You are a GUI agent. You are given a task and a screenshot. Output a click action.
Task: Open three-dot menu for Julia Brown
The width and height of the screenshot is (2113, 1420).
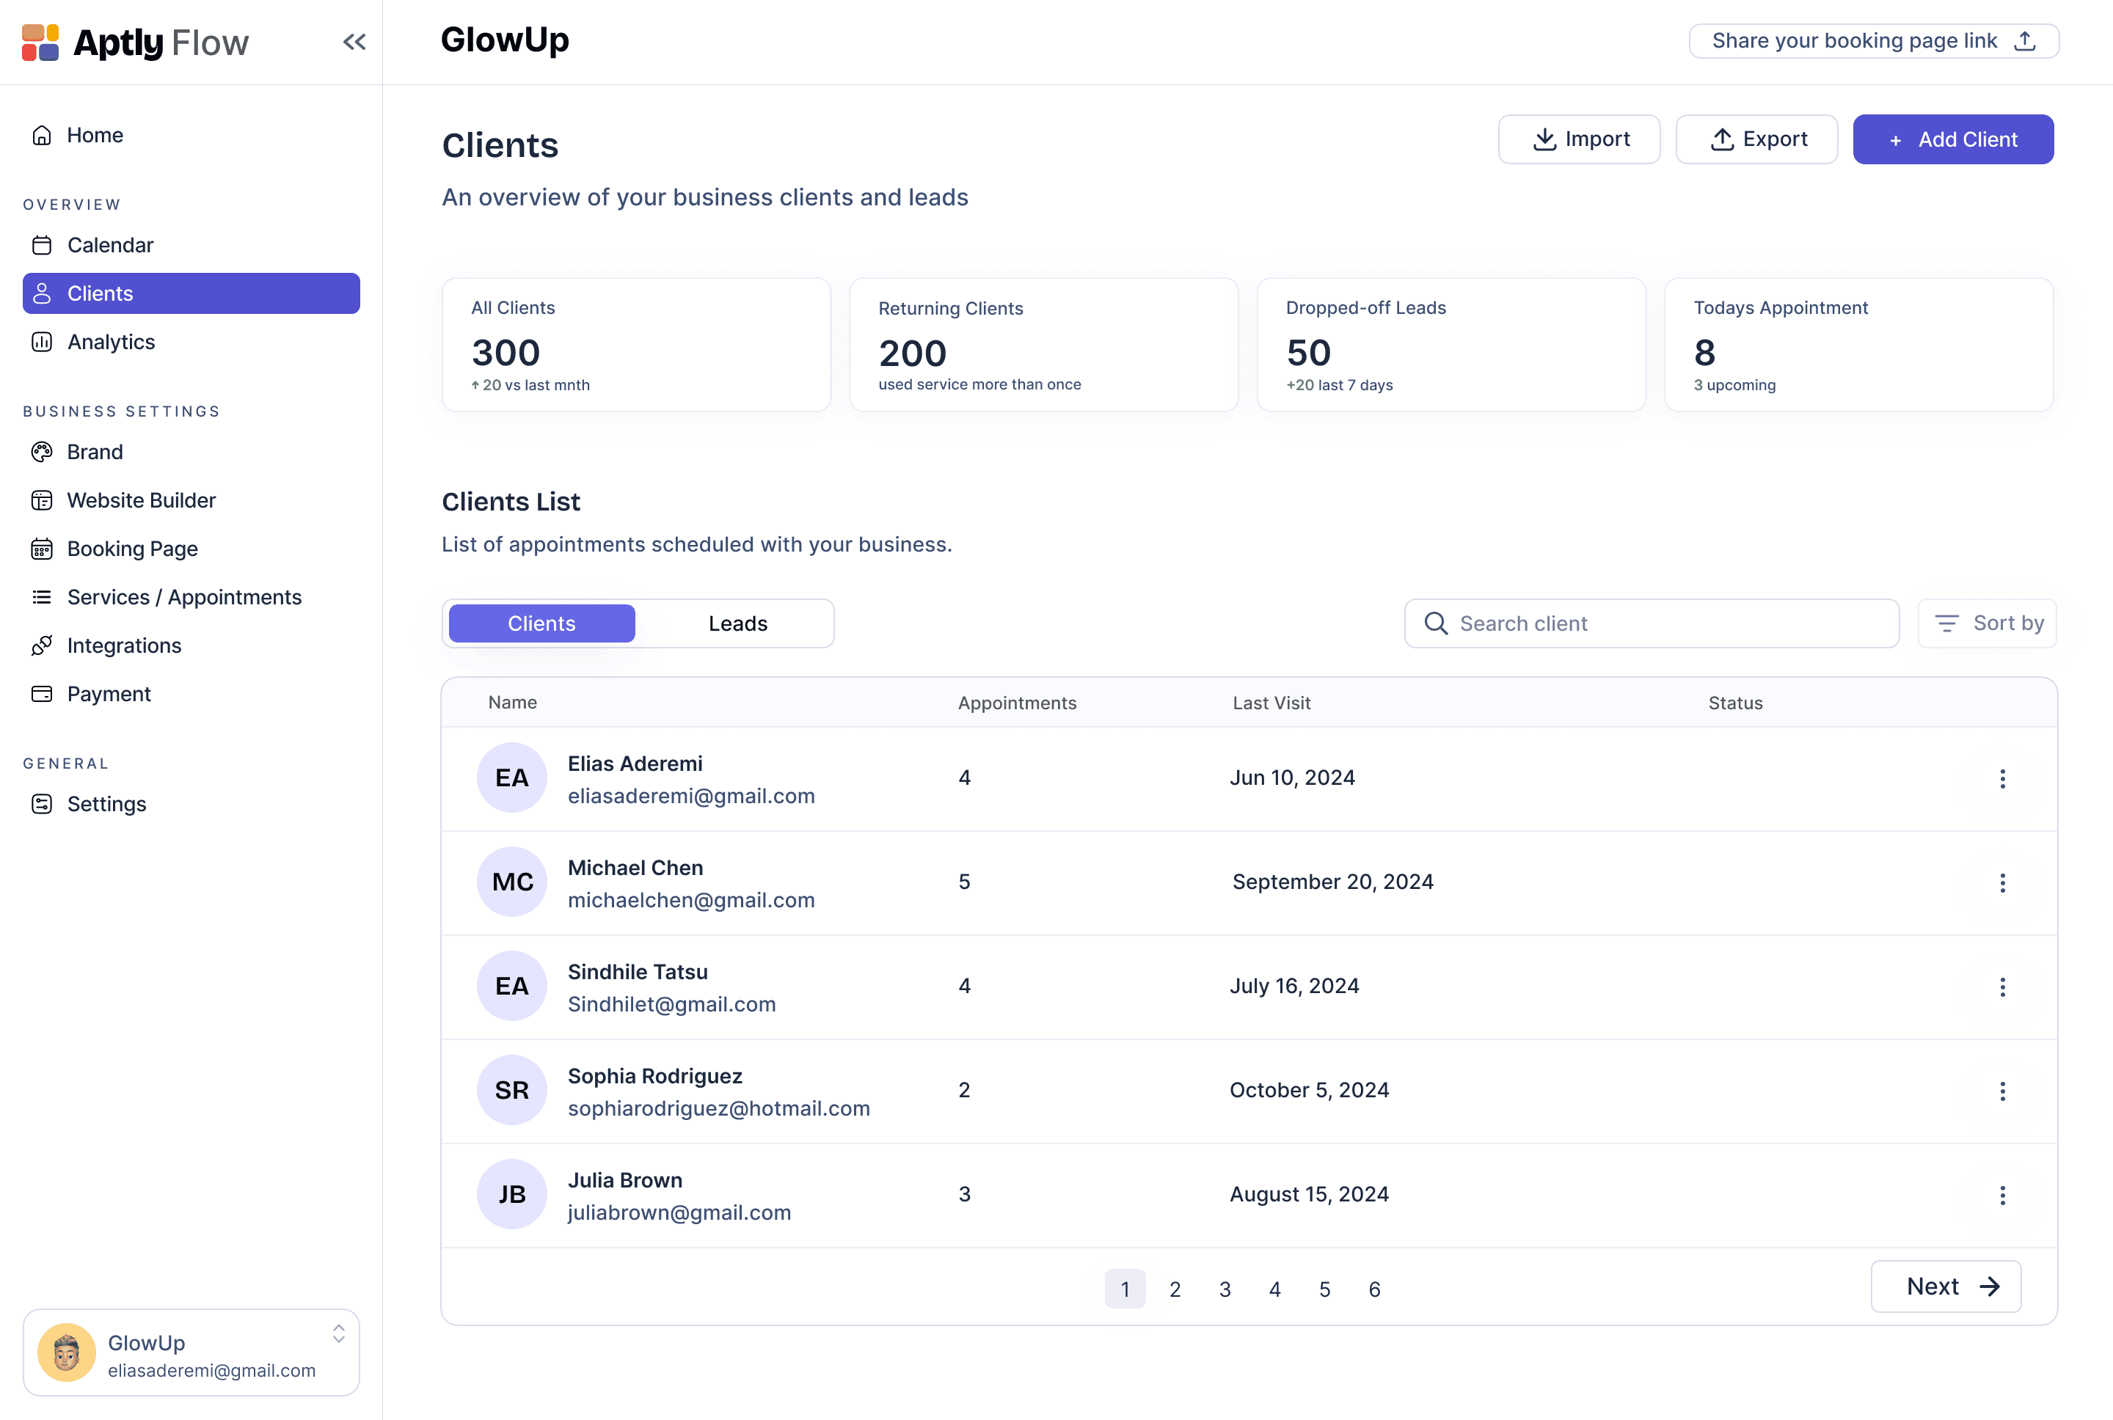pos(2001,1196)
